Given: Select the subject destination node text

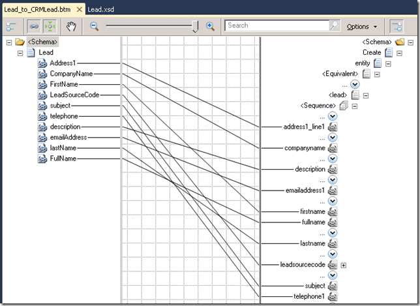Looking at the screenshot, I should click(315, 286).
